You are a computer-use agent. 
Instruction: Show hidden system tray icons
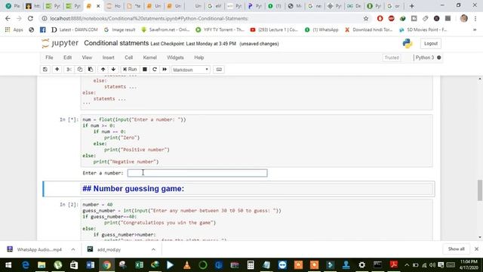coord(407,265)
